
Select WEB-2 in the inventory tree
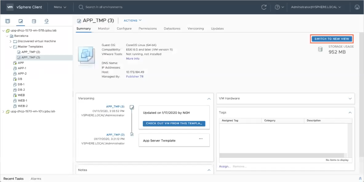23,106
